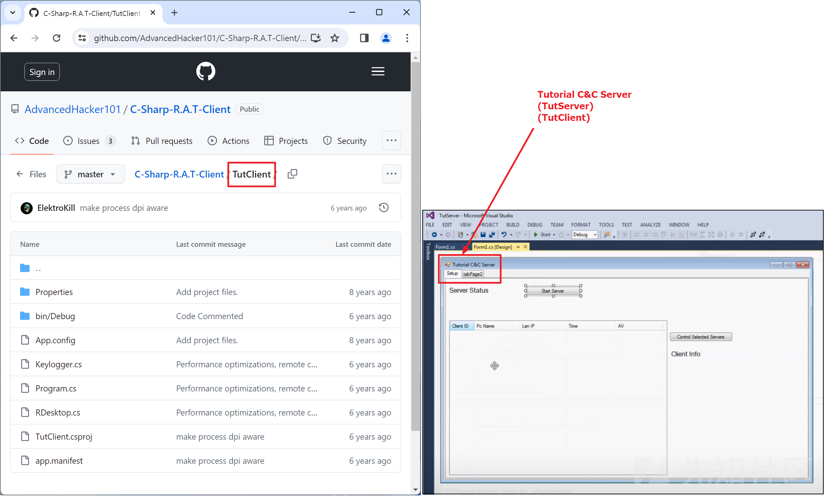Open the bin/Debug folder

tap(55, 316)
